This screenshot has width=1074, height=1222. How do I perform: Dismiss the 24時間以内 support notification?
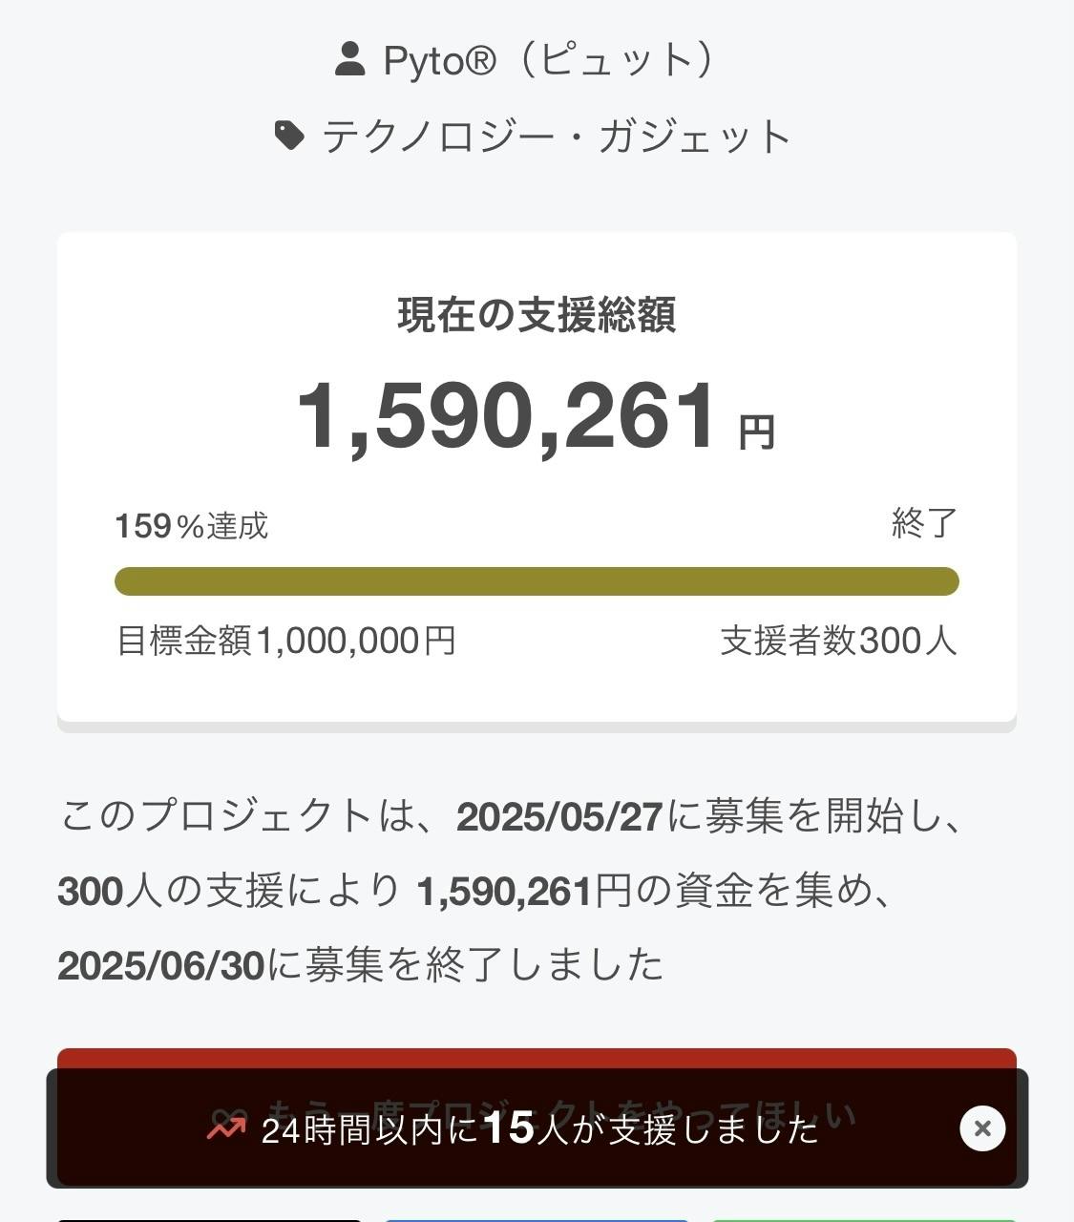tap(981, 1128)
